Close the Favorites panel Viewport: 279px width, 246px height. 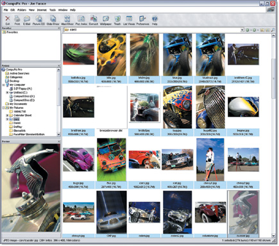coord(59,28)
